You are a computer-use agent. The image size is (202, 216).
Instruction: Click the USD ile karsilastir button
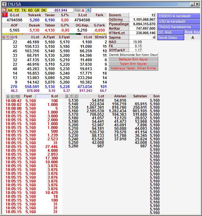coord(179,21)
